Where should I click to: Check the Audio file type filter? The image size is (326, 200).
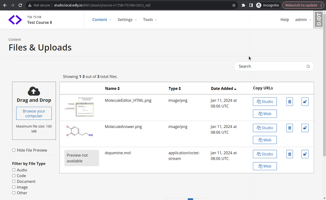point(14,170)
